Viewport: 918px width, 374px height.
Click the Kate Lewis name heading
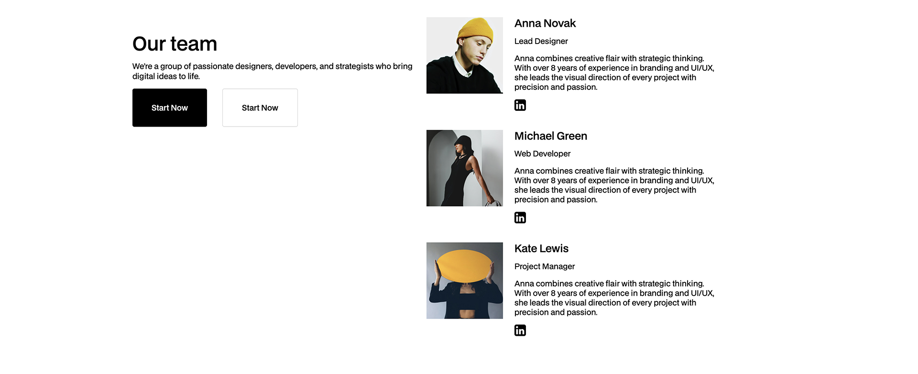pos(541,248)
